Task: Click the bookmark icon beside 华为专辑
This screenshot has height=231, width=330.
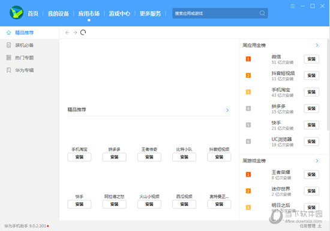Action: coord(8,70)
